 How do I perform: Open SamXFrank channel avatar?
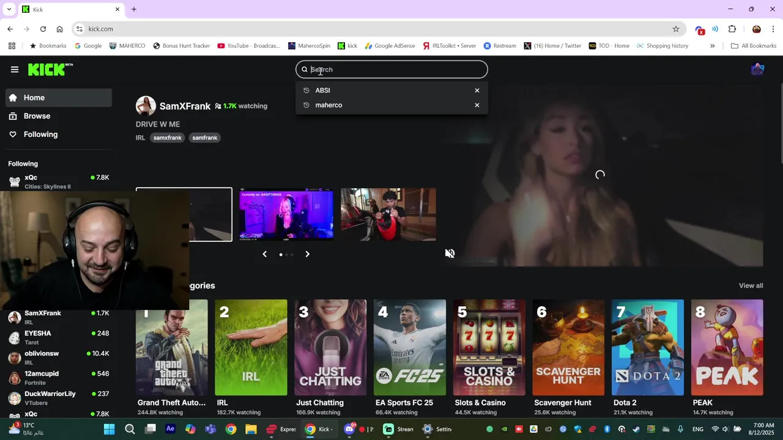click(x=146, y=106)
